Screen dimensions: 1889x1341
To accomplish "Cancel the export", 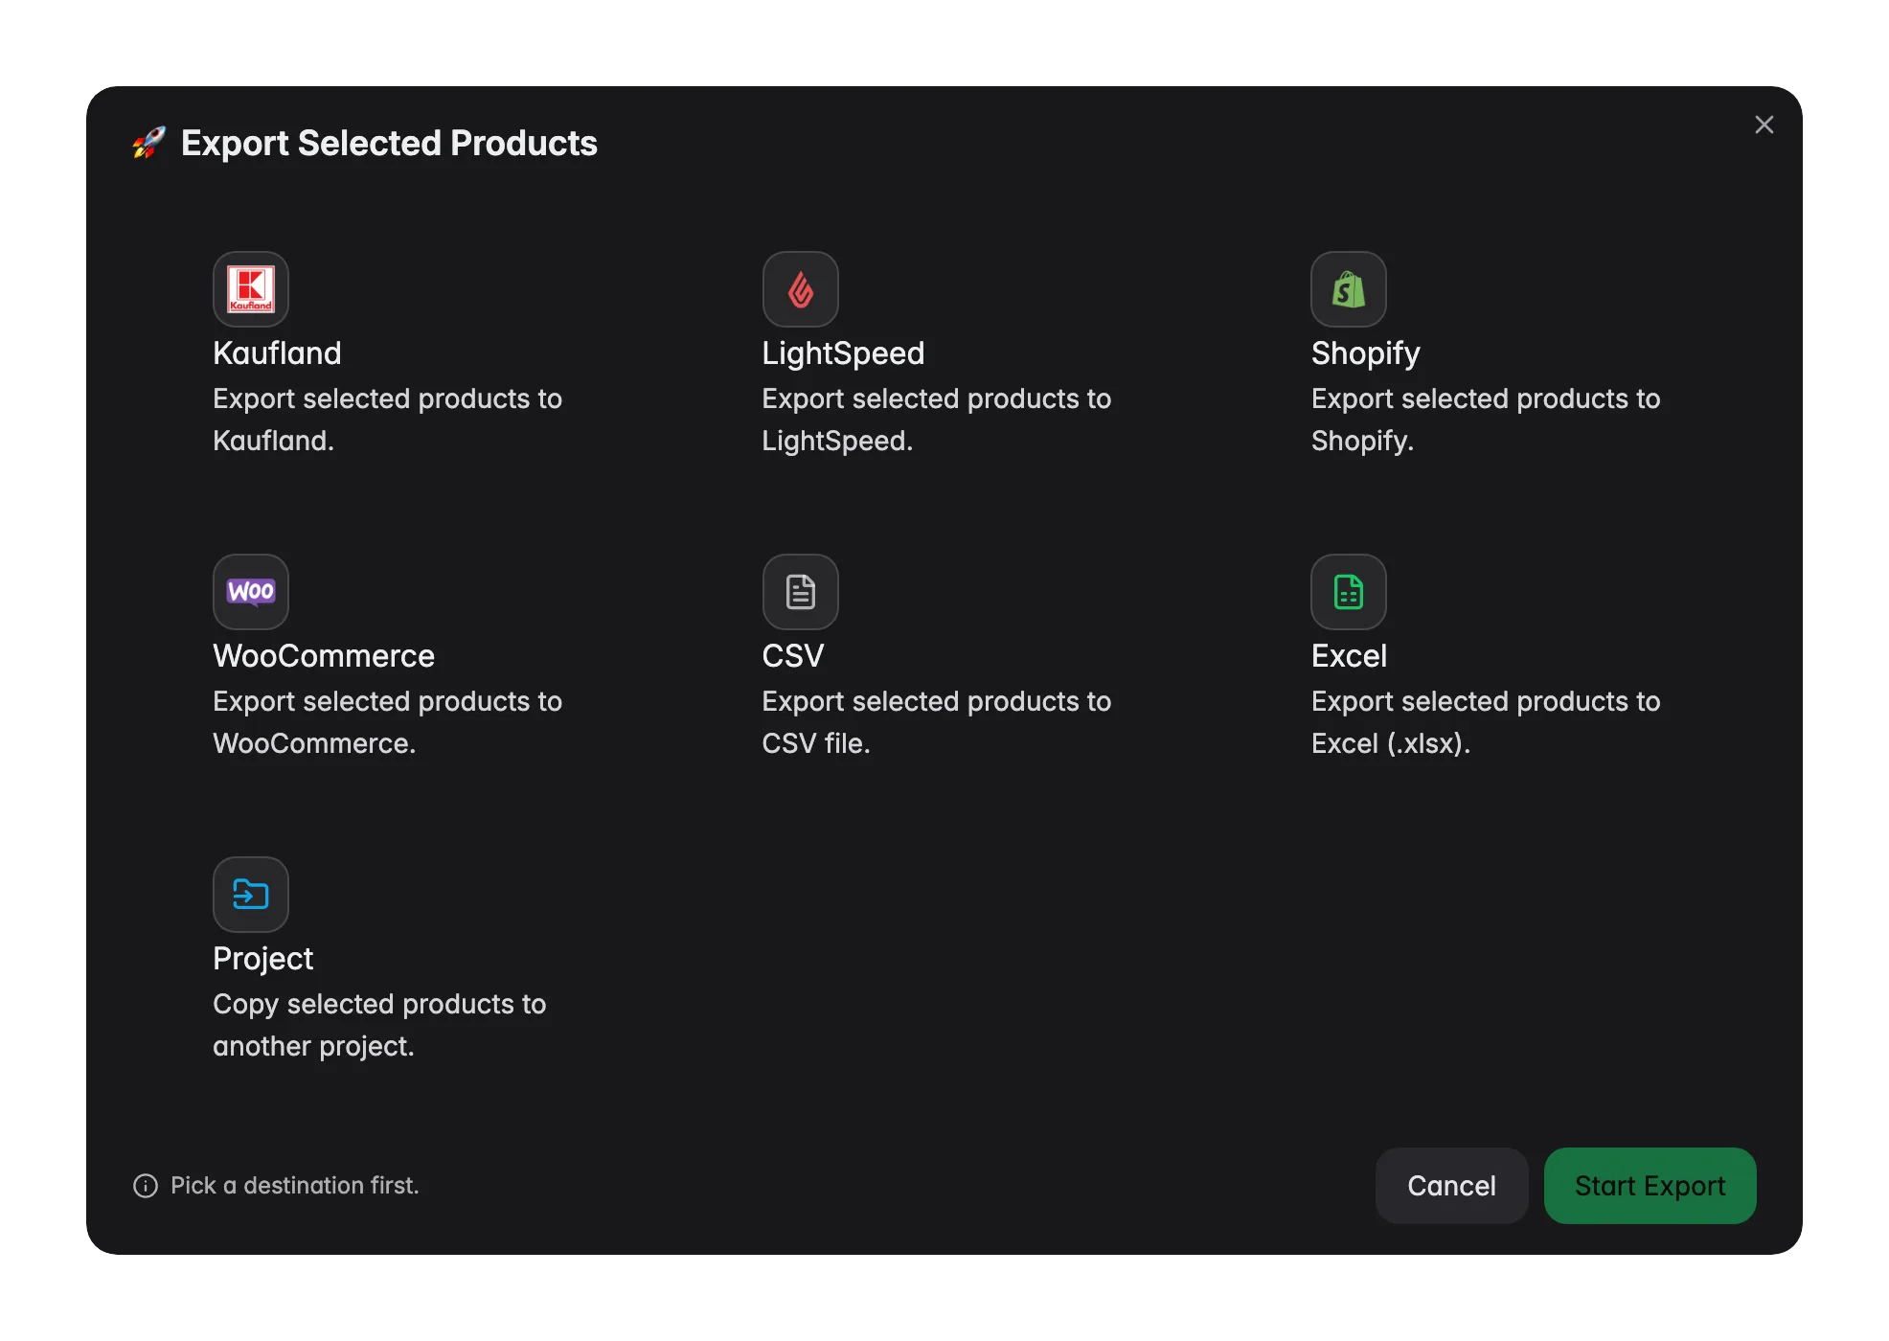I will 1451,1186.
